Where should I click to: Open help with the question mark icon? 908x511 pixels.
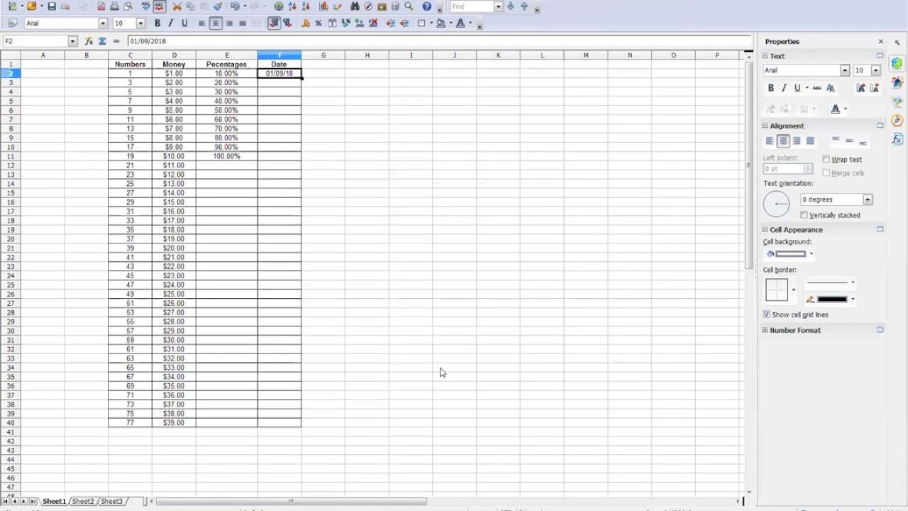pos(426,6)
